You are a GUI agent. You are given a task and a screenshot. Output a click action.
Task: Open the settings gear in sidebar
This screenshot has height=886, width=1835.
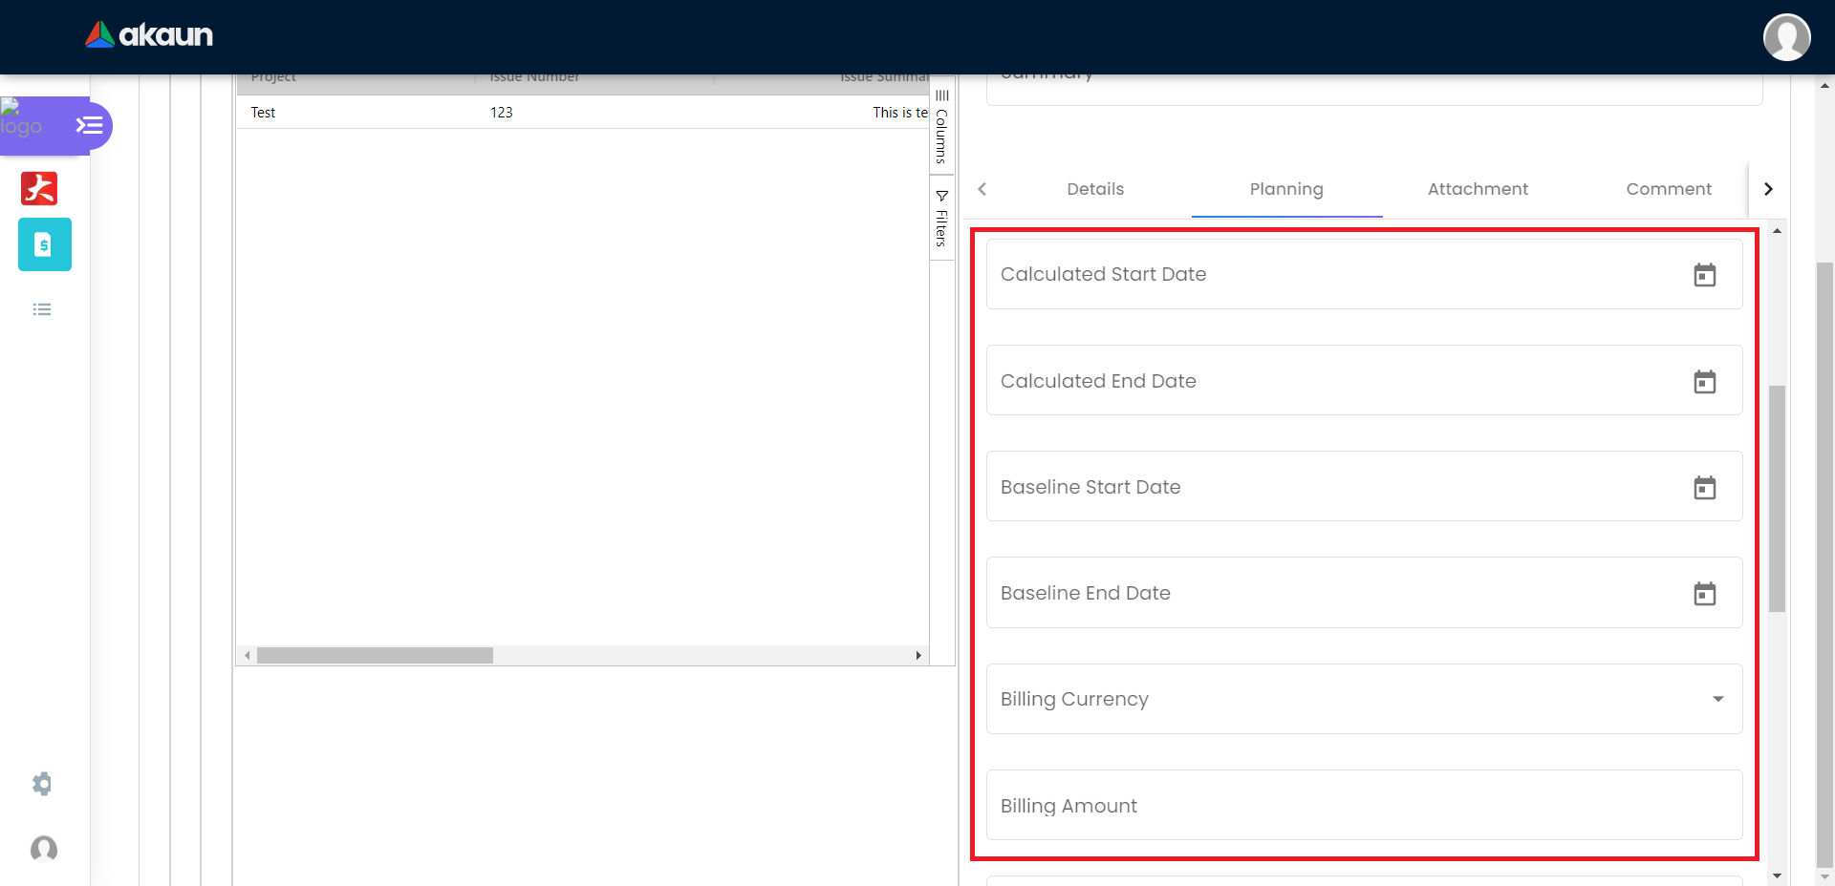click(42, 784)
